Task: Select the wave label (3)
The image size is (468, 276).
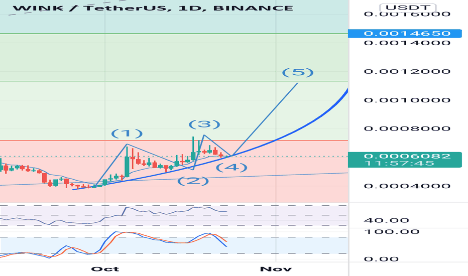Action: point(204,124)
